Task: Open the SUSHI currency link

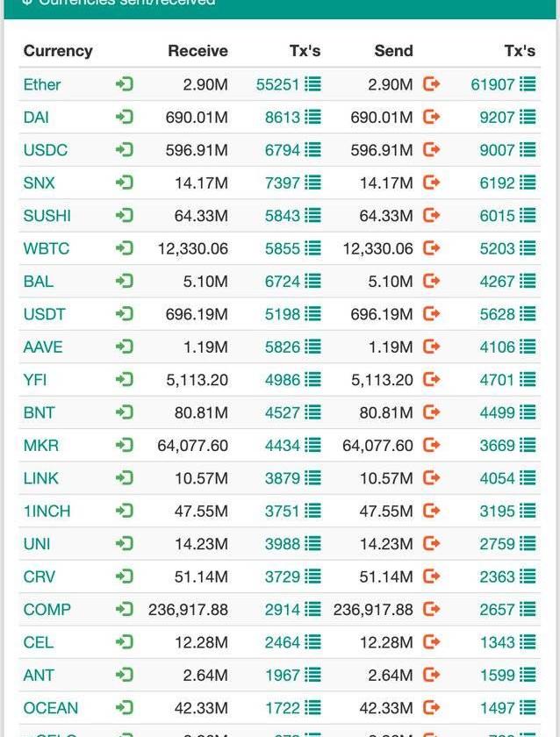Action: point(47,216)
